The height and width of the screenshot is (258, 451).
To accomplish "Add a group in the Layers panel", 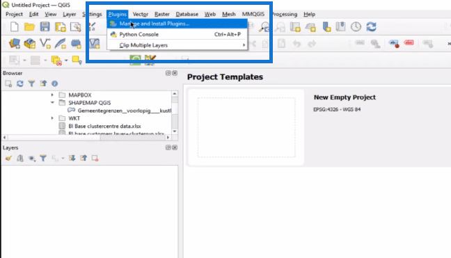I will [x=20, y=158].
